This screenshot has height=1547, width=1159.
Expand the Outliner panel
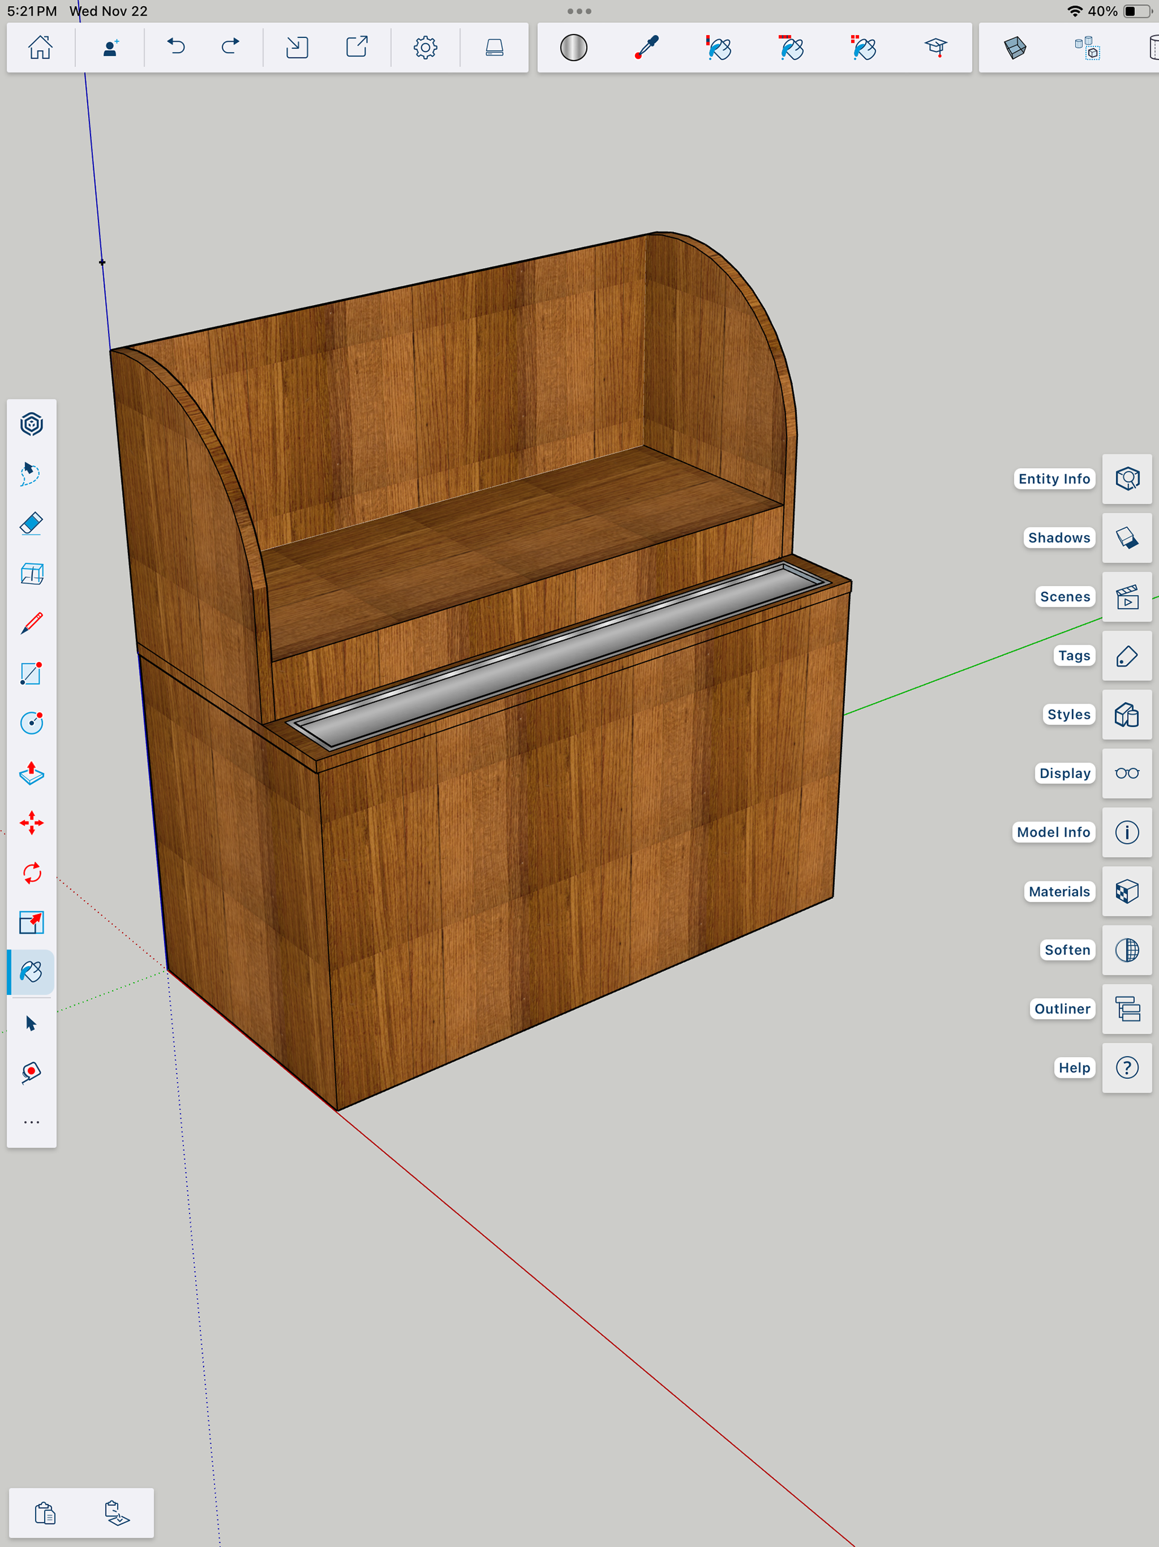[1126, 1009]
